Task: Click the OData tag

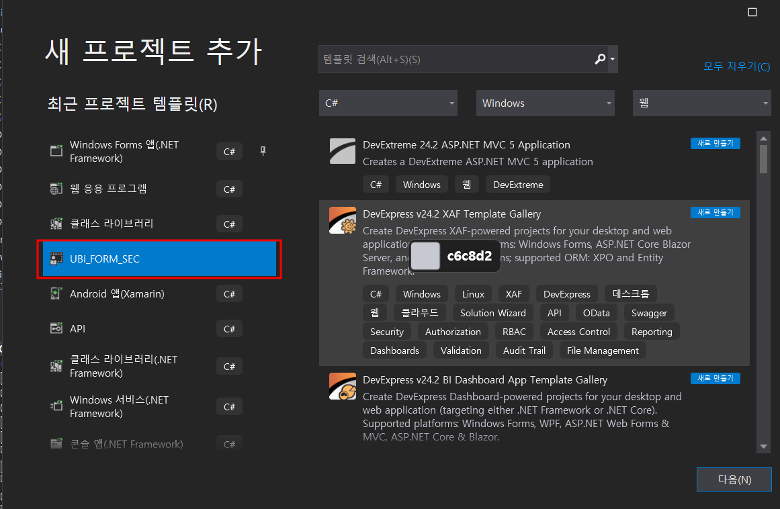Action: pos(596,313)
